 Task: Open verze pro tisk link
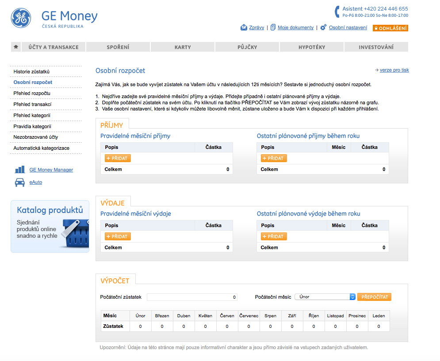point(394,70)
